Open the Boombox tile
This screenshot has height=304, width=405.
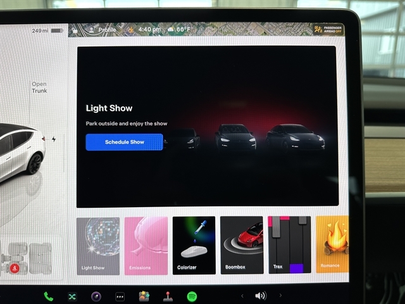(242, 245)
